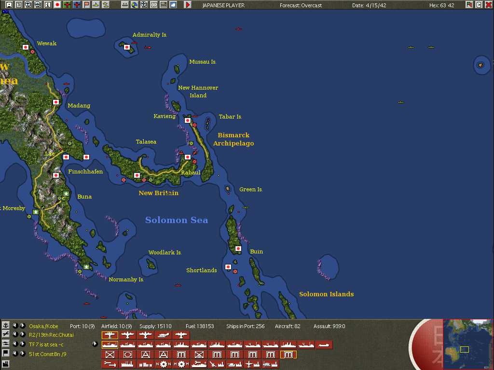The width and height of the screenshot is (494, 370).
Task: Click the flag land unit list icon
Action: pyautogui.click(x=6, y=353)
